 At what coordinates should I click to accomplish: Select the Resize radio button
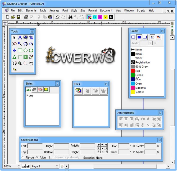click(23, 157)
